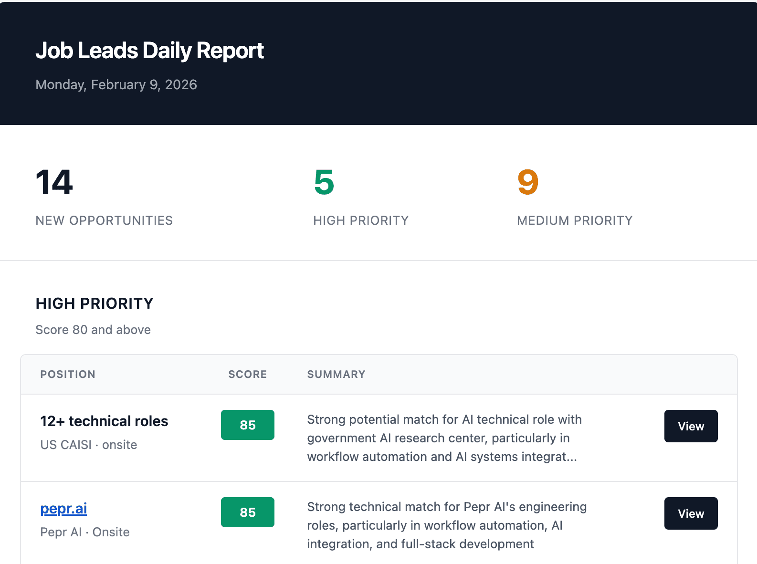Click the POSITION column header
Viewport: 757px width, 564px height.
(68, 374)
